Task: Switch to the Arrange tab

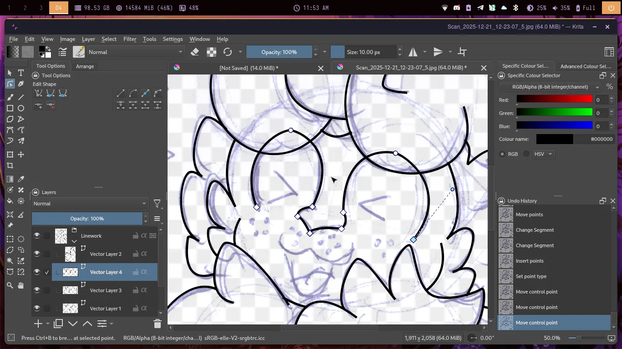Action: pyautogui.click(x=85, y=66)
